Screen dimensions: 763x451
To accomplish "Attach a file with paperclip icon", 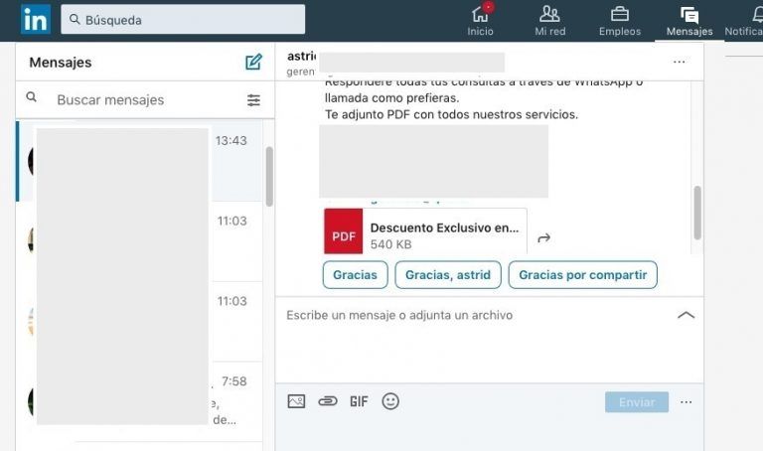I will tap(328, 401).
